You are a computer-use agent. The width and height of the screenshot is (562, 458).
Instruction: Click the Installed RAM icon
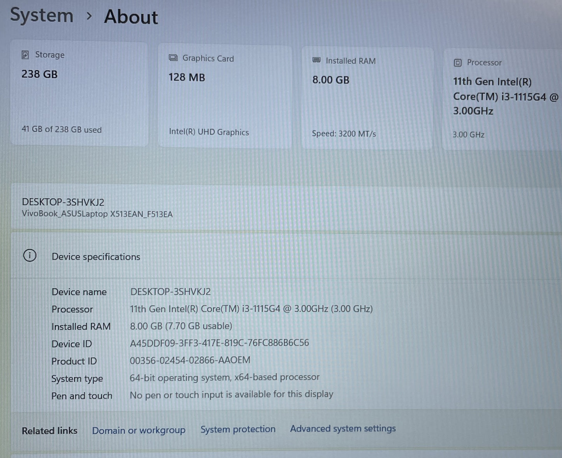(315, 60)
